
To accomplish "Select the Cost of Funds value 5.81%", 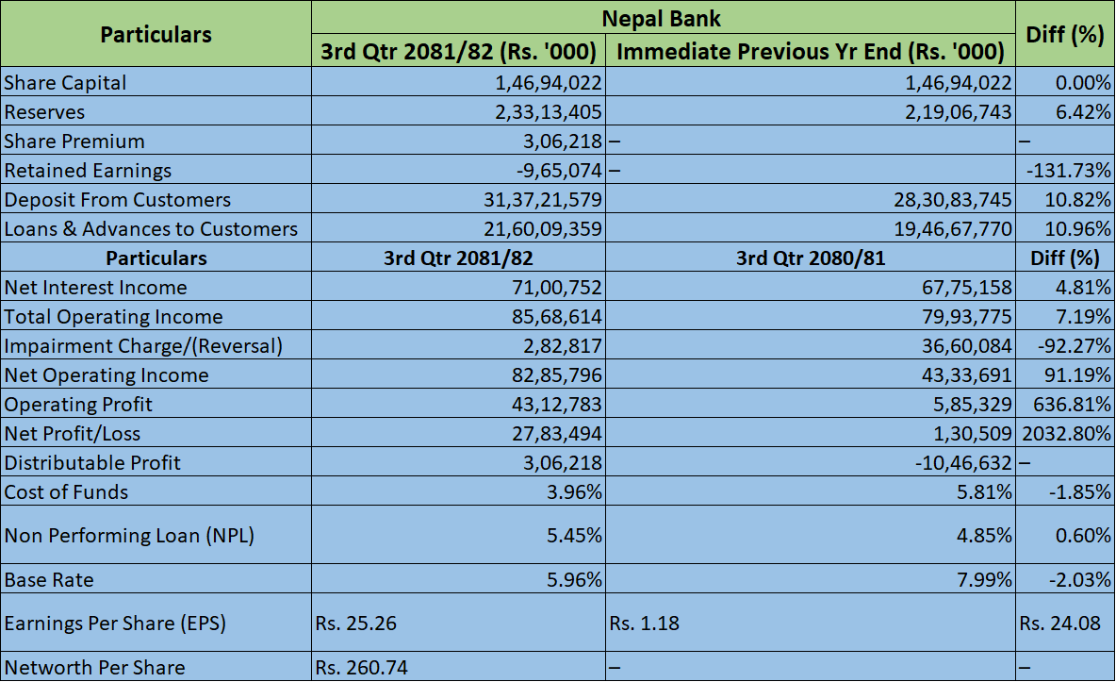I will (984, 491).
